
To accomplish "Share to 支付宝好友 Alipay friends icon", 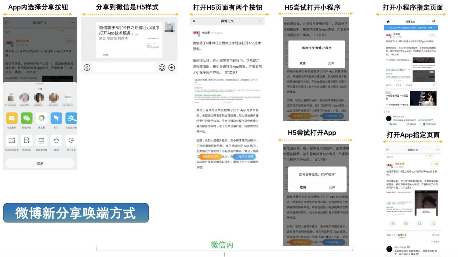I will (x=71, y=118).
